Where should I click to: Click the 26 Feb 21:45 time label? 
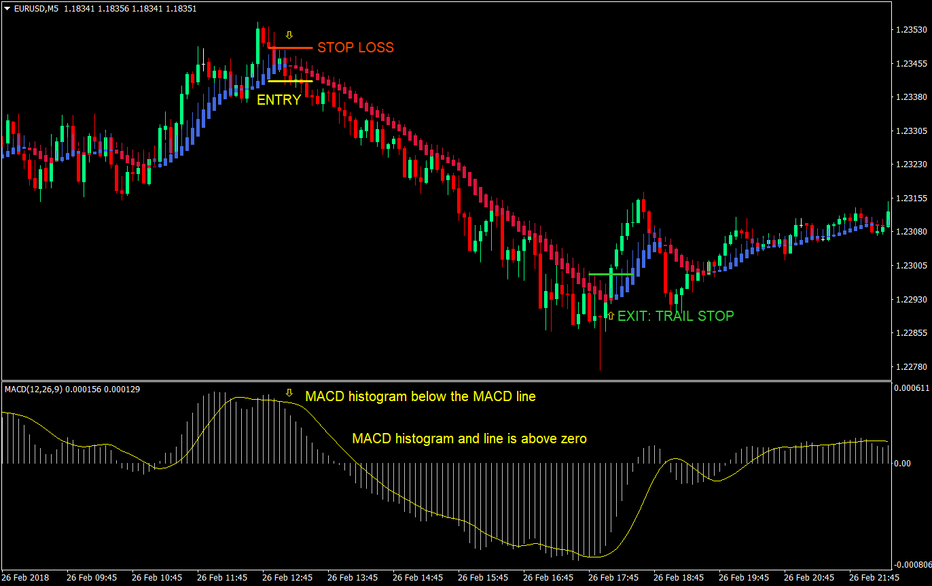[874, 578]
